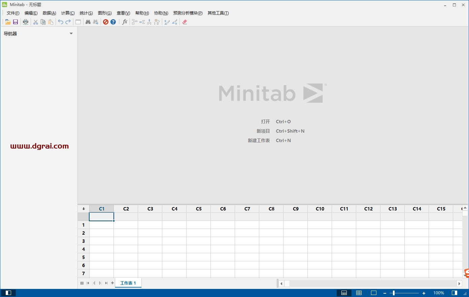Open the 帮助(H) menu
This screenshot has height=297, width=469.
(x=142, y=13)
